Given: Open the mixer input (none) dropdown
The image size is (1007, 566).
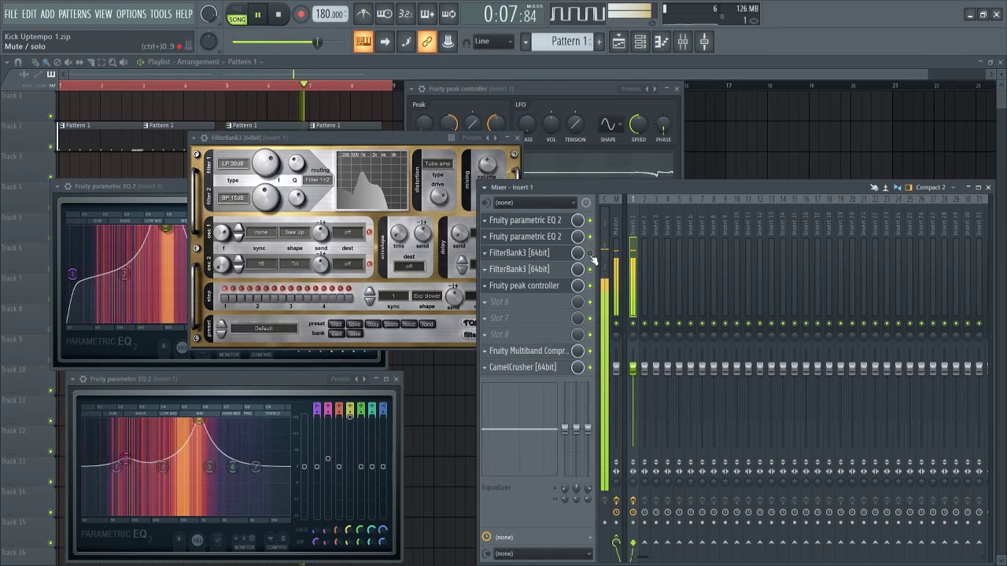Looking at the screenshot, I should (535, 203).
